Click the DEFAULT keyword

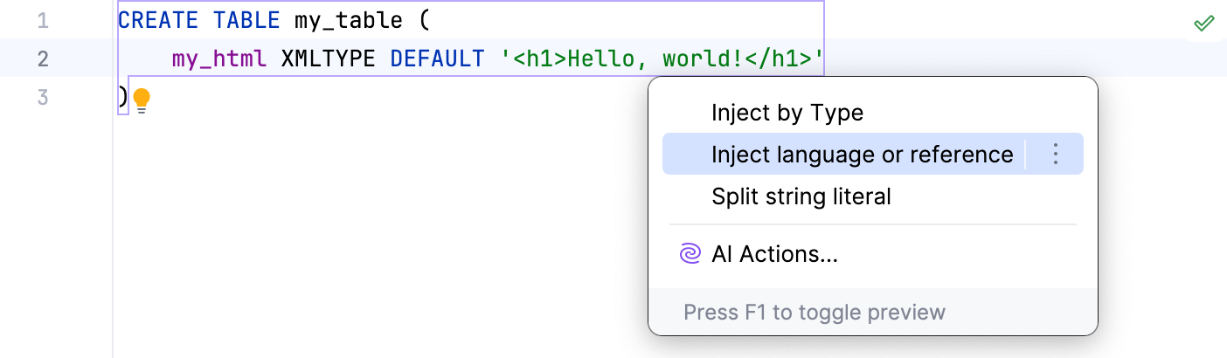[x=437, y=59]
